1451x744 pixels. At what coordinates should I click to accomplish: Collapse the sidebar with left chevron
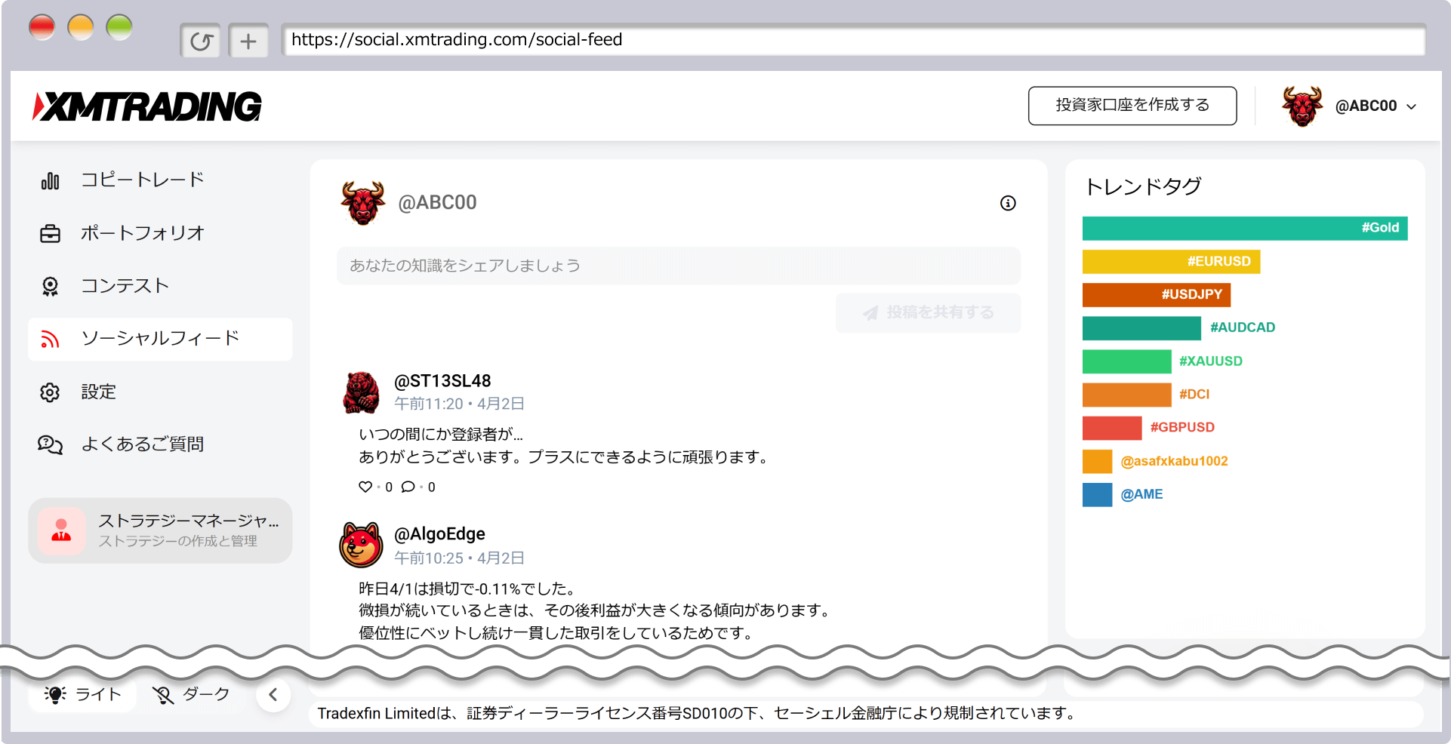click(273, 694)
